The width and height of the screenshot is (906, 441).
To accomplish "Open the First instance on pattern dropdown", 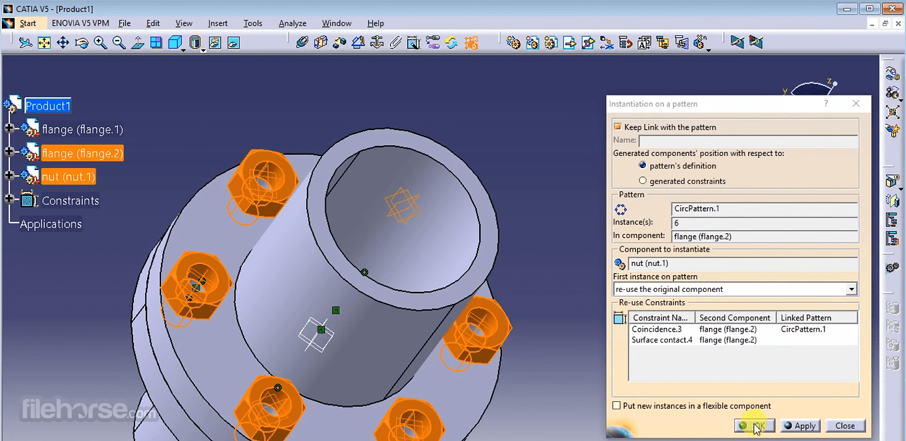I will 851,289.
